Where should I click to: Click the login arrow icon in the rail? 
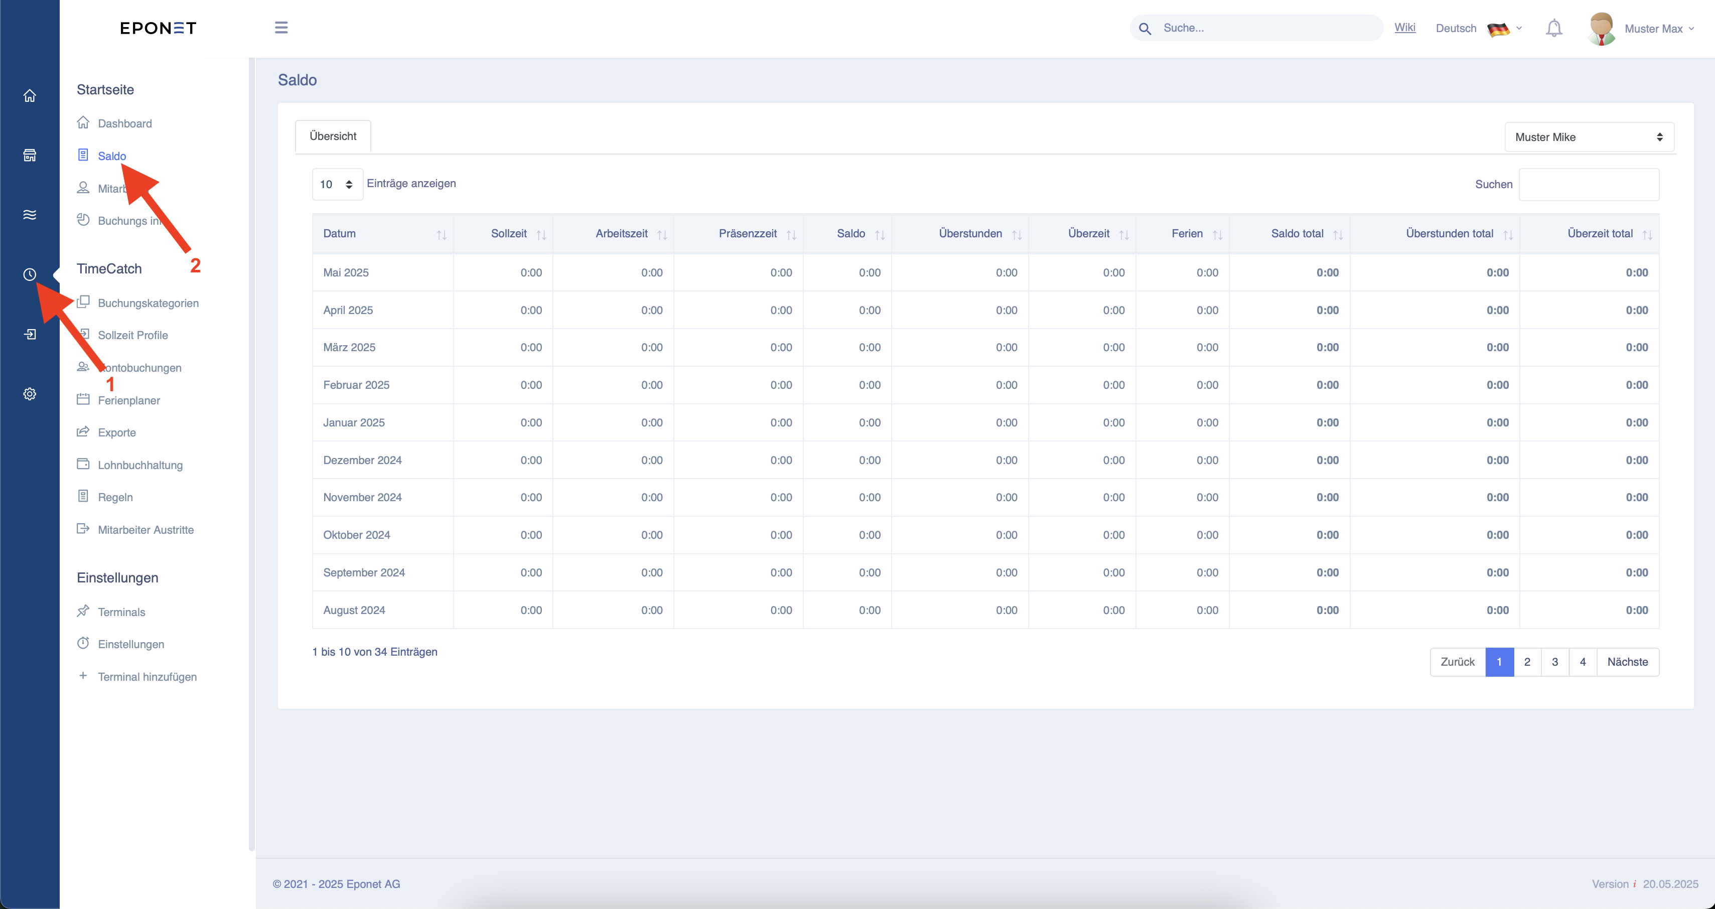coord(29,334)
